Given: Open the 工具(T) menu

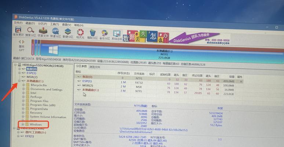Looking at the screenshot, I should [x=55, y=24].
